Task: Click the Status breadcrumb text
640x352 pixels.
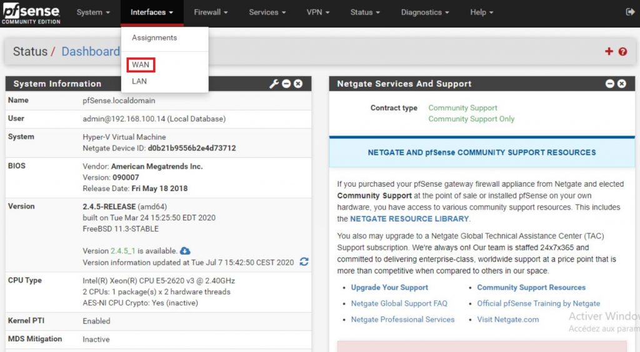Action: click(30, 51)
